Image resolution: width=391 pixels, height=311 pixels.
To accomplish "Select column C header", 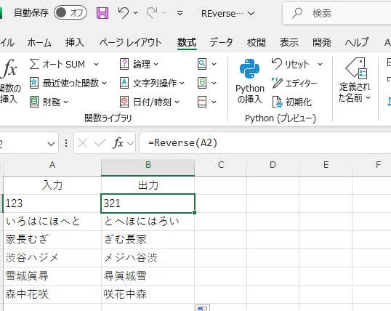I will pyautogui.click(x=221, y=165).
